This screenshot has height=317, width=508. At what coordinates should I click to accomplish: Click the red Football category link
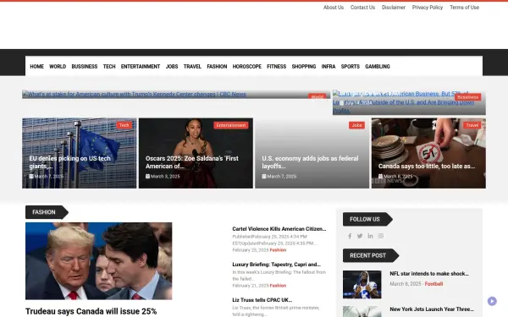coord(433,284)
